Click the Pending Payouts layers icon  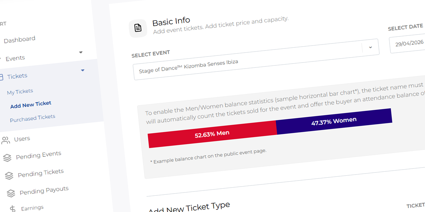click(11, 193)
